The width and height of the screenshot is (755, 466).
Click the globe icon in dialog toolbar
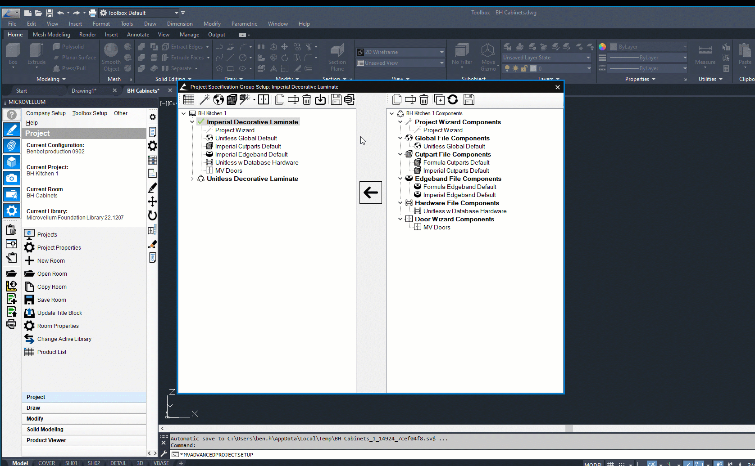tap(218, 99)
